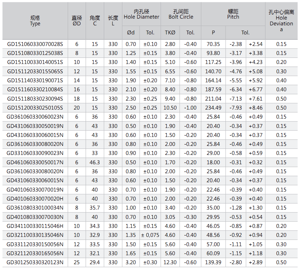The width and height of the screenshot is (301, 270).
Task: Click type cell GD321120330165056N
Action: 35,254
